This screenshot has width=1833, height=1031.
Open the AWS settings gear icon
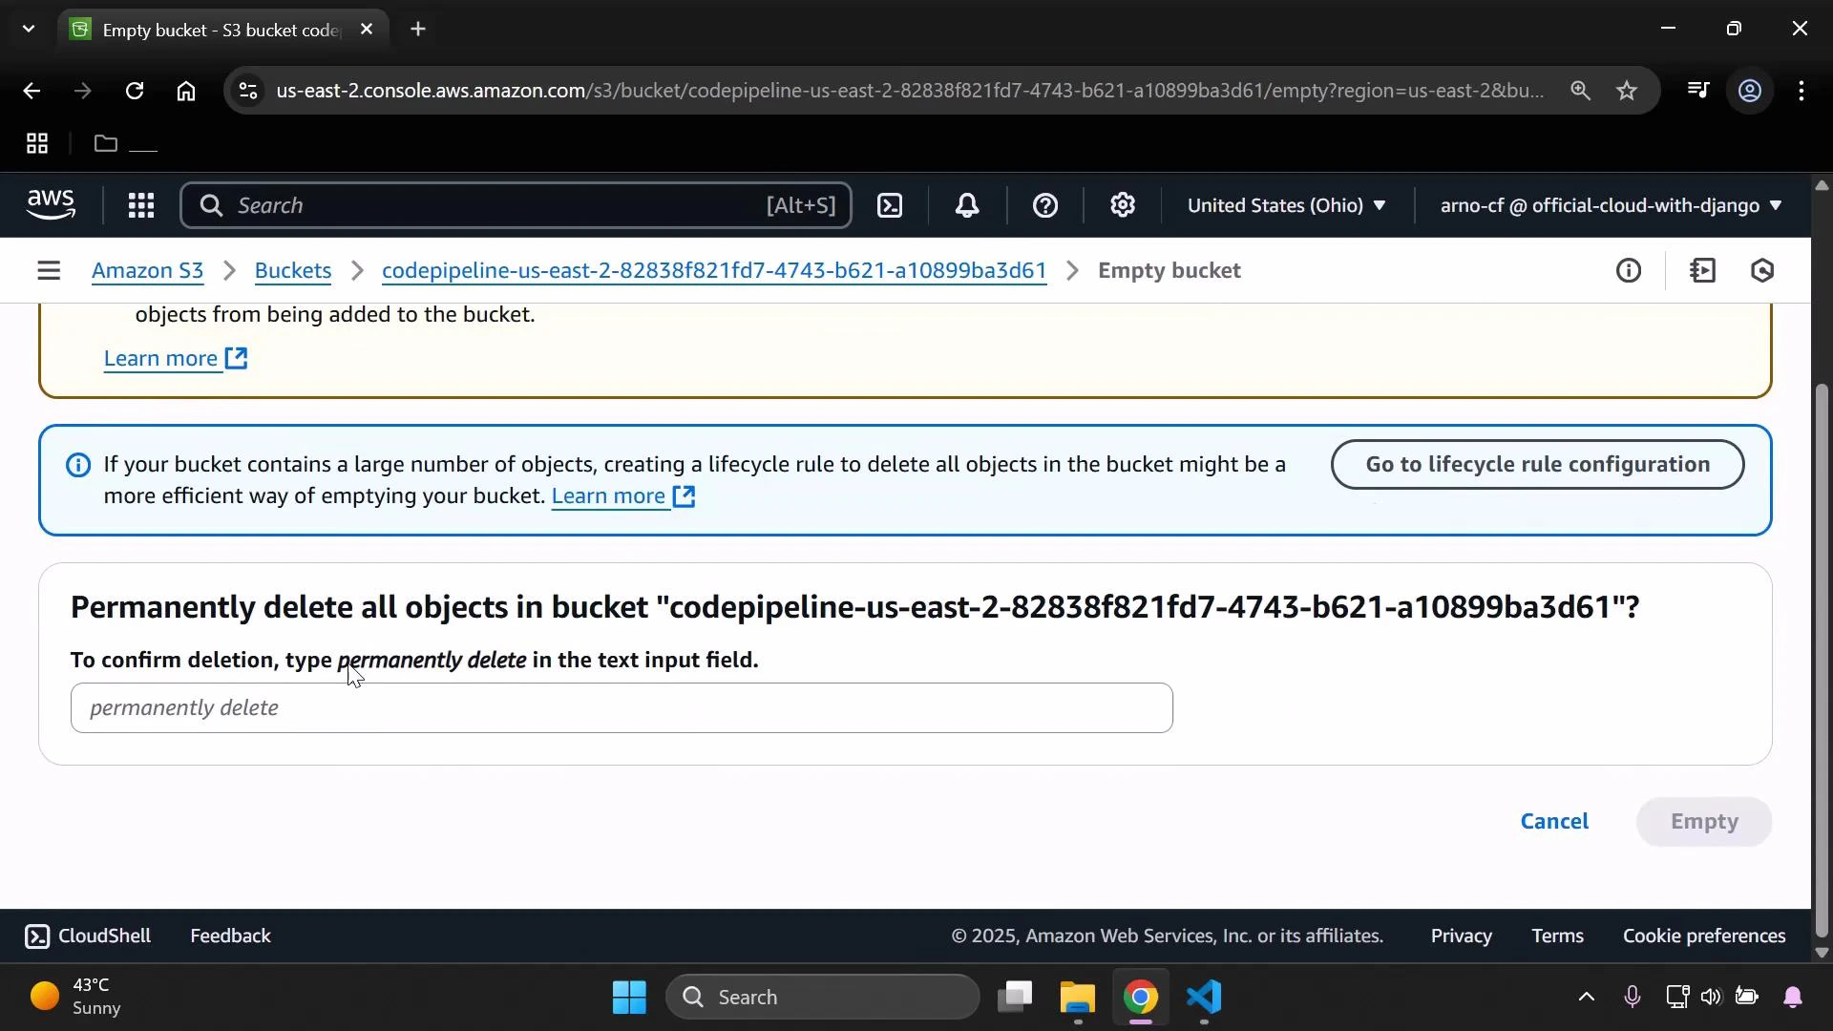[1123, 205]
